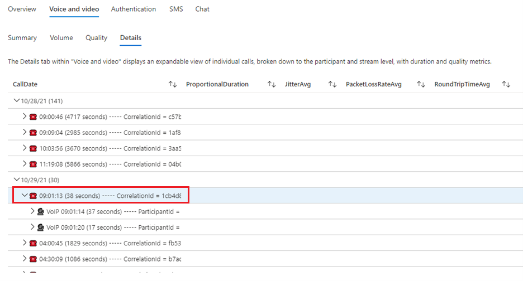Select the ProportionalDuration column header
The width and height of the screenshot is (523, 281).
tap(217, 84)
